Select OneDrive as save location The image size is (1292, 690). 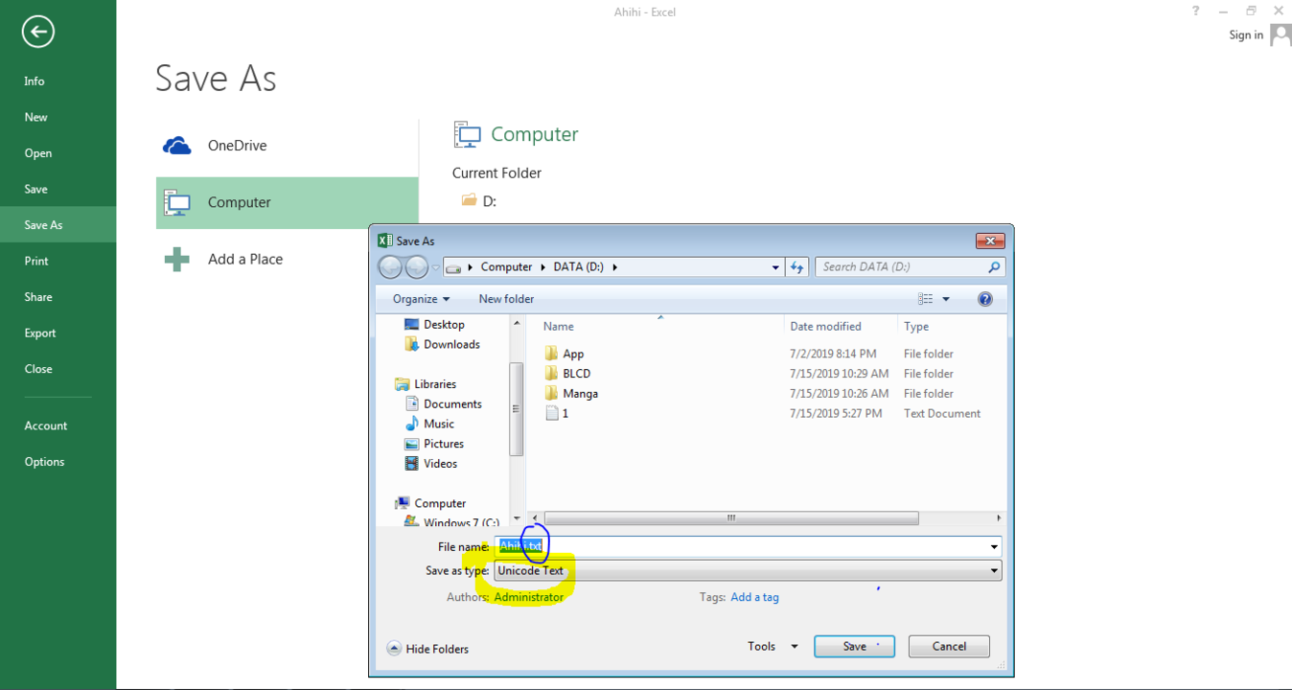(287, 146)
